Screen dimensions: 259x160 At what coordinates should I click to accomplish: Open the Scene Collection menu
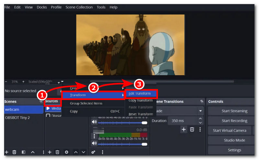click(79, 7)
